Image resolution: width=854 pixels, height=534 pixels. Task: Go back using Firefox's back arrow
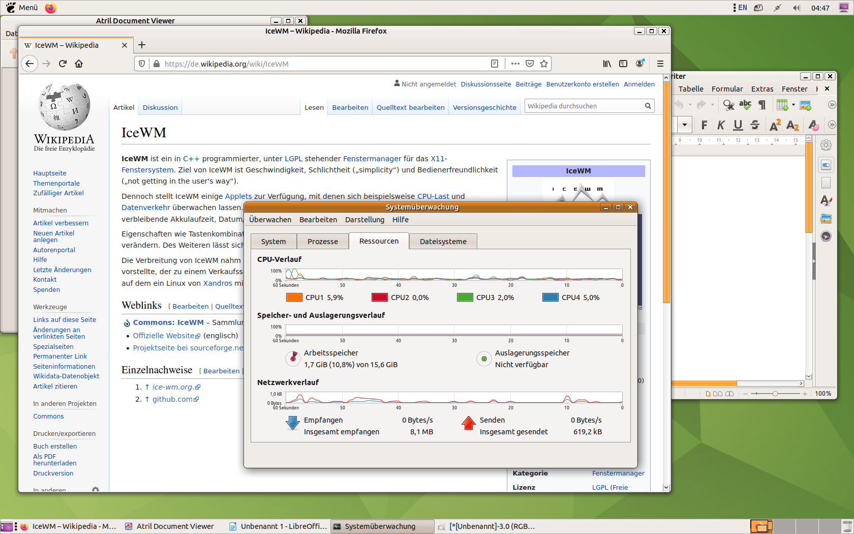click(x=29, y=64)
